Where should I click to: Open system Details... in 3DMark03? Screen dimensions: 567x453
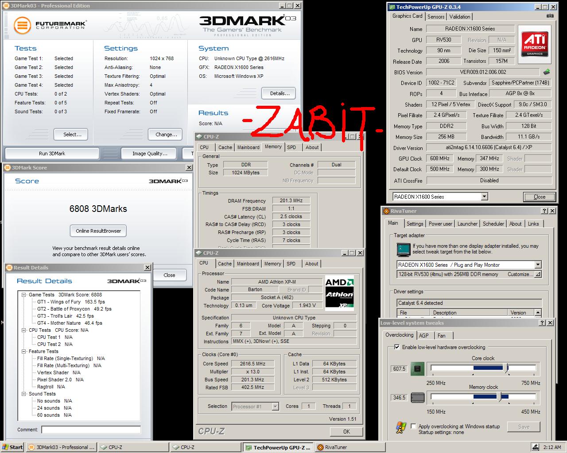click(280, 93)
